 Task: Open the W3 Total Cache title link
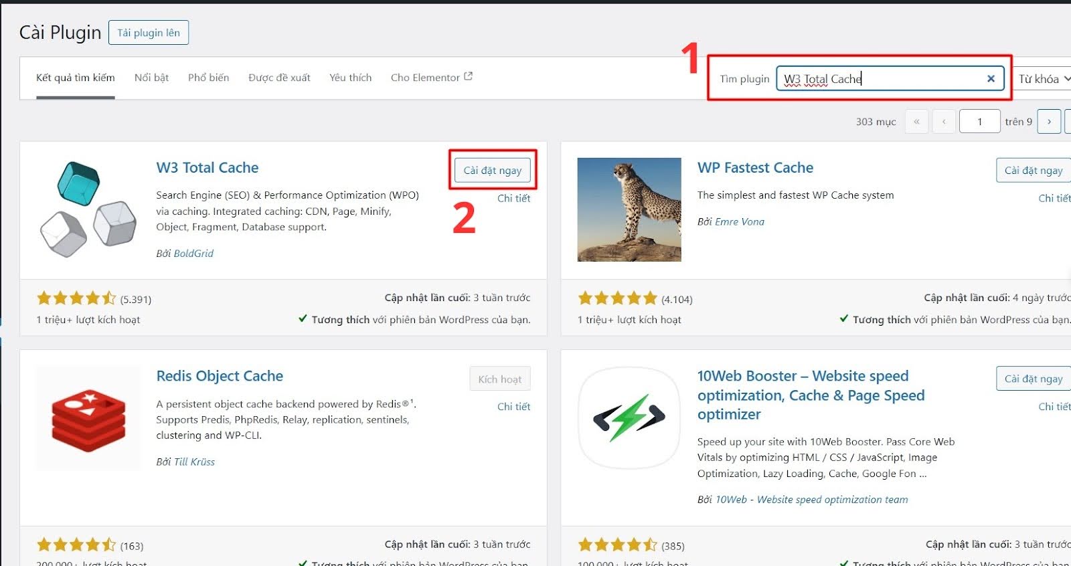click(x=208, y=167)
